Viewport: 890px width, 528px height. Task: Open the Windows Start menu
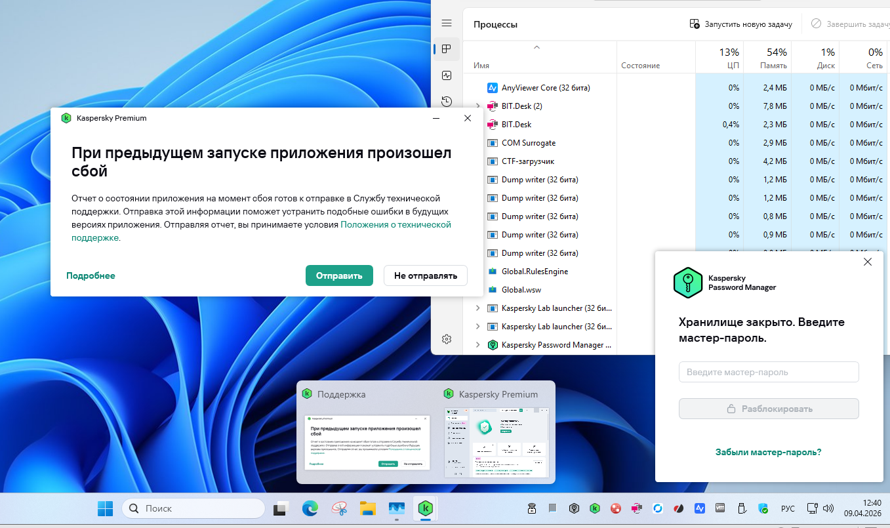105,508
